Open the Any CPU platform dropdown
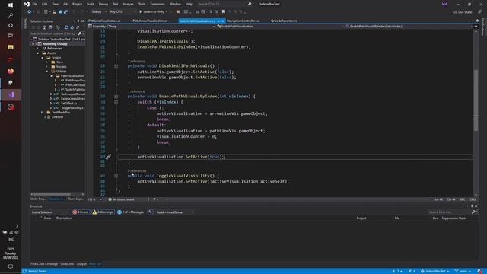This screenshot has height=274, width=487. point(123,12)
